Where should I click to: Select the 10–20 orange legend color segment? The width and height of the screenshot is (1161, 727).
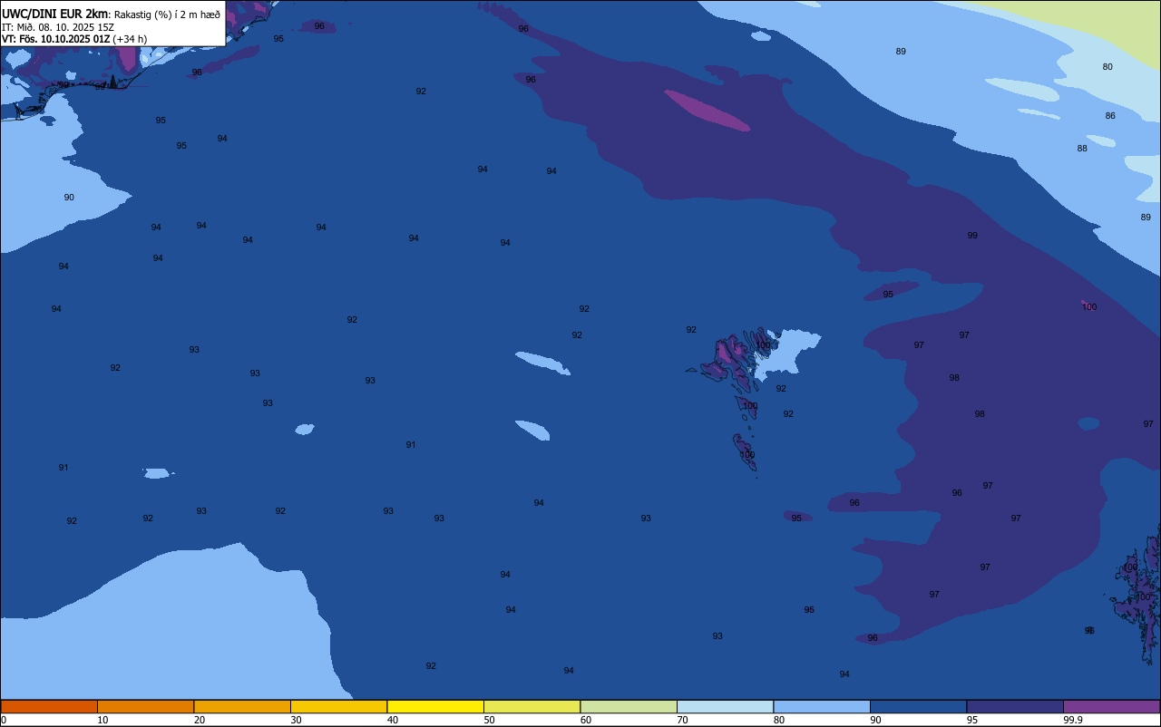coord(145,706)
